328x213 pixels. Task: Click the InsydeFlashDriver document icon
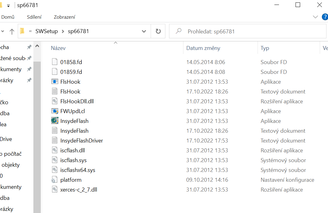tap(55, 140)
